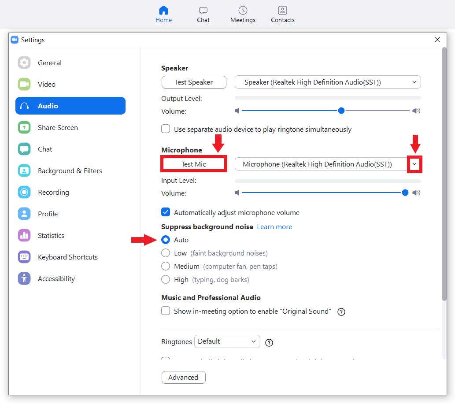Open the Ringtones Default dropdown
This screenshot has height=404, width=455.
227,341
